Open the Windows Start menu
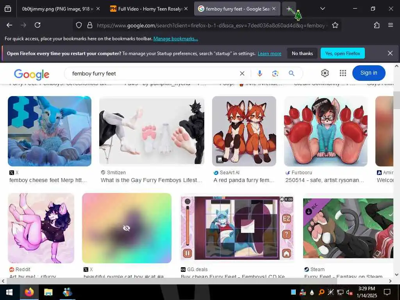400x300 pixels. 9,292
